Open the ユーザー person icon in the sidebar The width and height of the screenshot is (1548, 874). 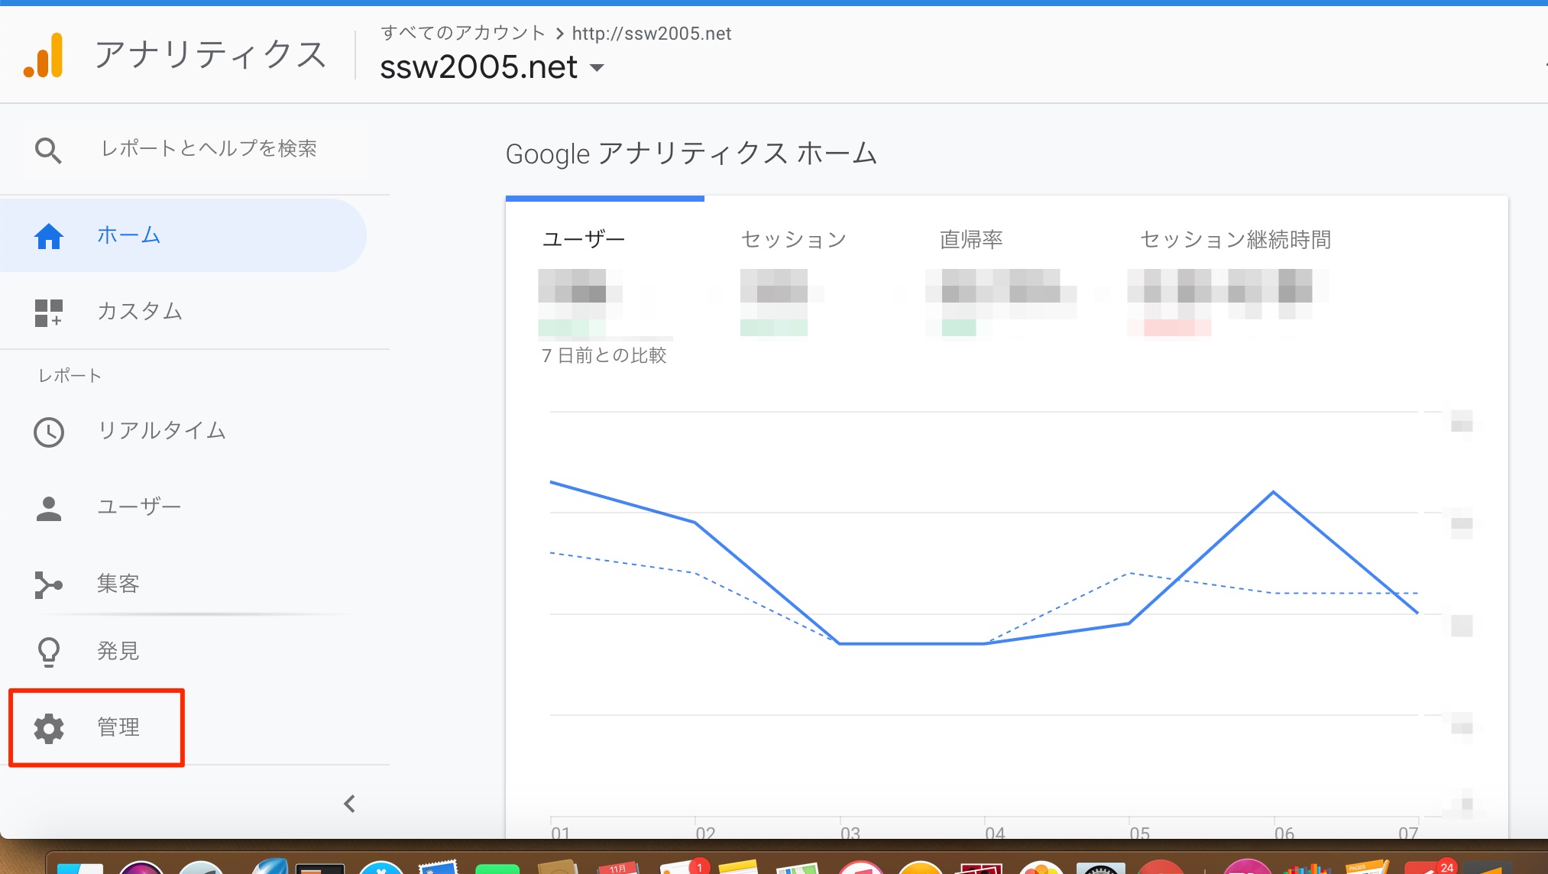[x=49, y=508]
